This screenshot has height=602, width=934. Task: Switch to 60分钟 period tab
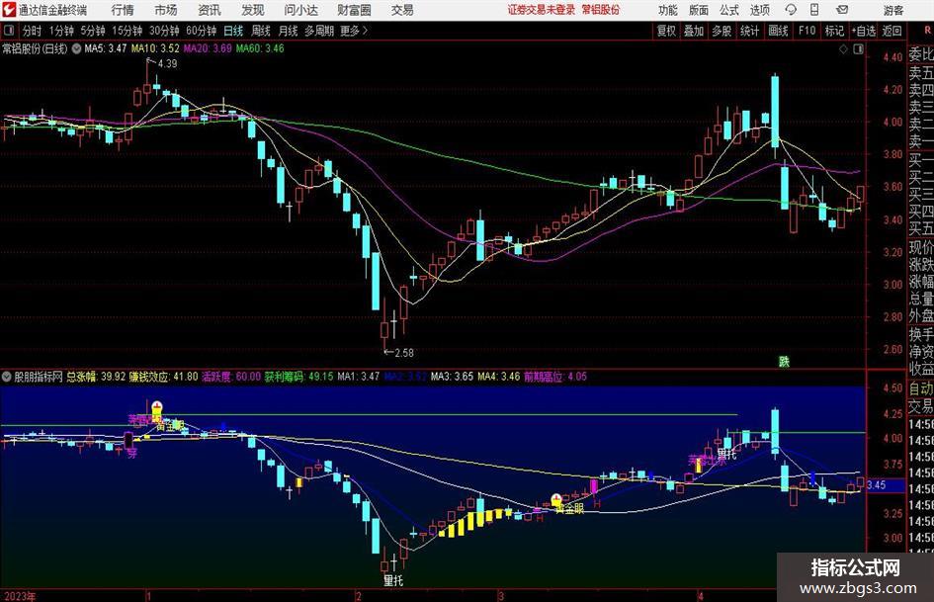202,31
